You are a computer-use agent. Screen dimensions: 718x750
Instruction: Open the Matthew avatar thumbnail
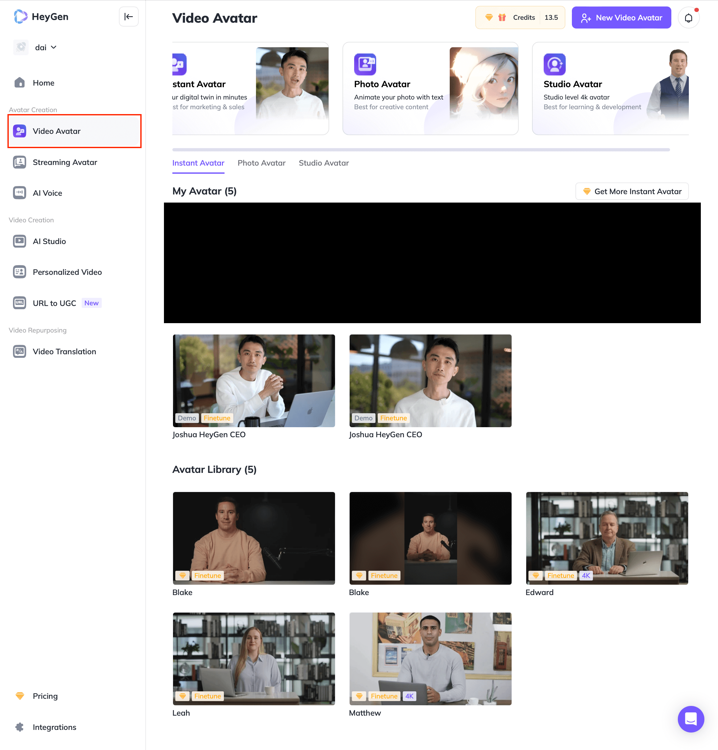tap(430, 659)
